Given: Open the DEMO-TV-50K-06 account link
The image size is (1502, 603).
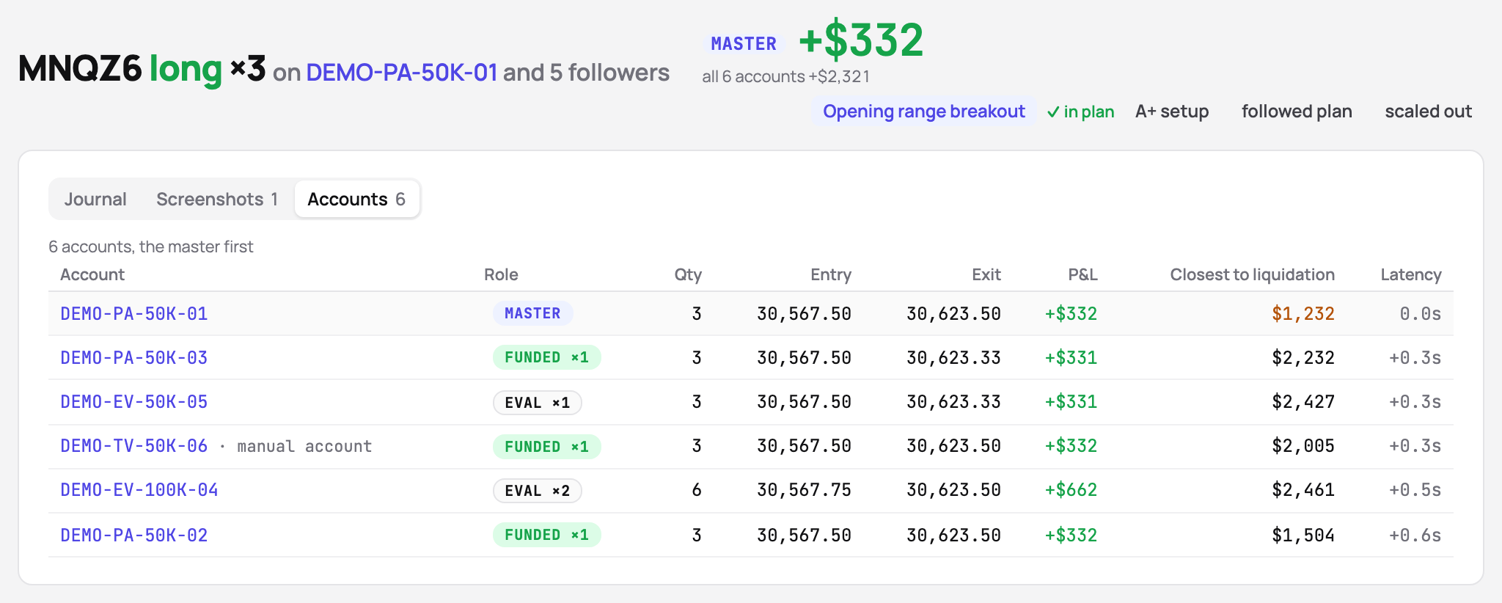Looking at the screenshot, I should tap(134, 446).
